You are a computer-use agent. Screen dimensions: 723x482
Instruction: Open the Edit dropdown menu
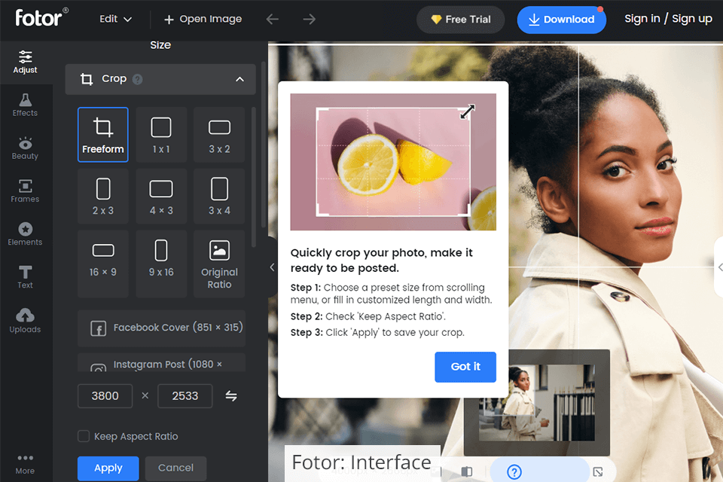click(116, 19)
